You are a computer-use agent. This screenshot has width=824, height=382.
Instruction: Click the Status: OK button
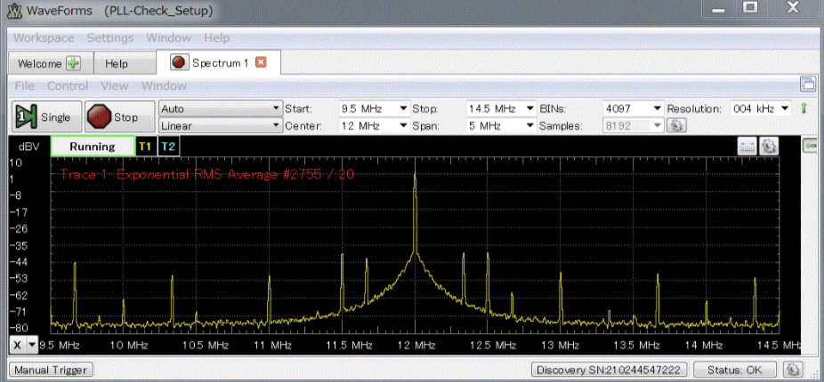[735, 370]
